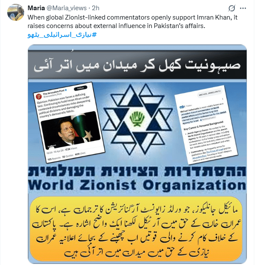Click the 2h timestamp link
The image size is (267, 265).
(95, 8)
